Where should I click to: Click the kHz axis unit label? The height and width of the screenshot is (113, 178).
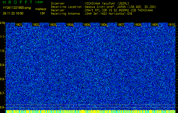click(3, 23)
